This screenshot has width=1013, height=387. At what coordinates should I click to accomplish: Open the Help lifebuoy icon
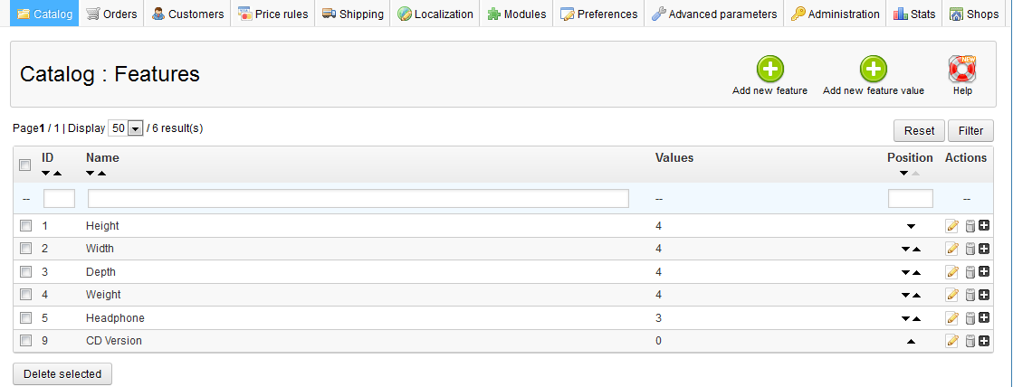pos(961,69)
